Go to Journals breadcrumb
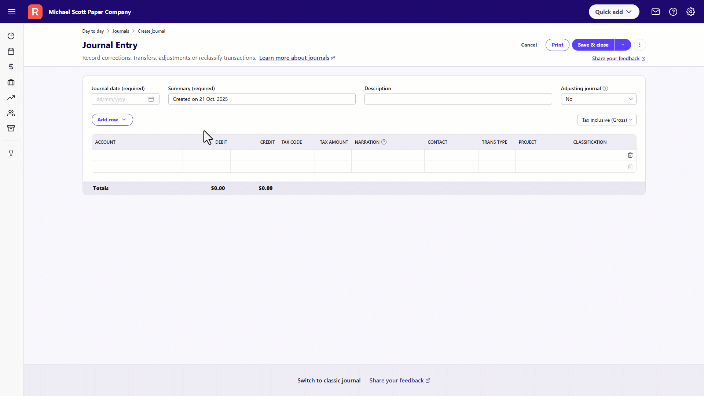Screen dimensions: 704x396 pyautogui.click(x=121, y=31)
